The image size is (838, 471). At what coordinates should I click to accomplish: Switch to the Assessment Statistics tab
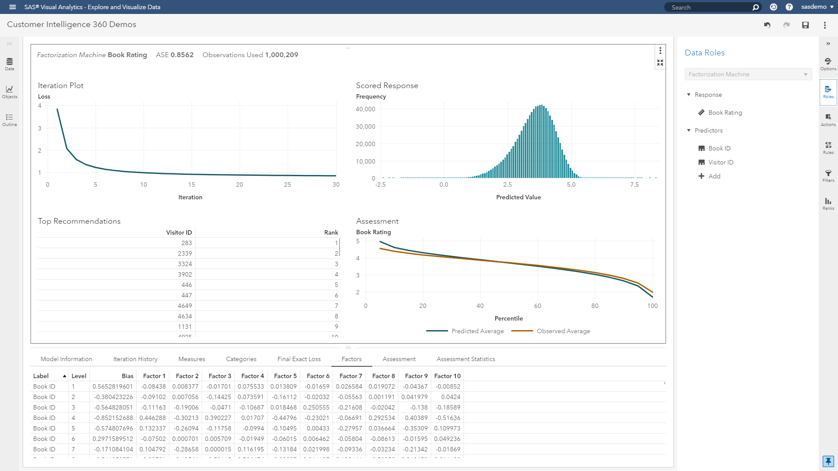tap(466, 359)
